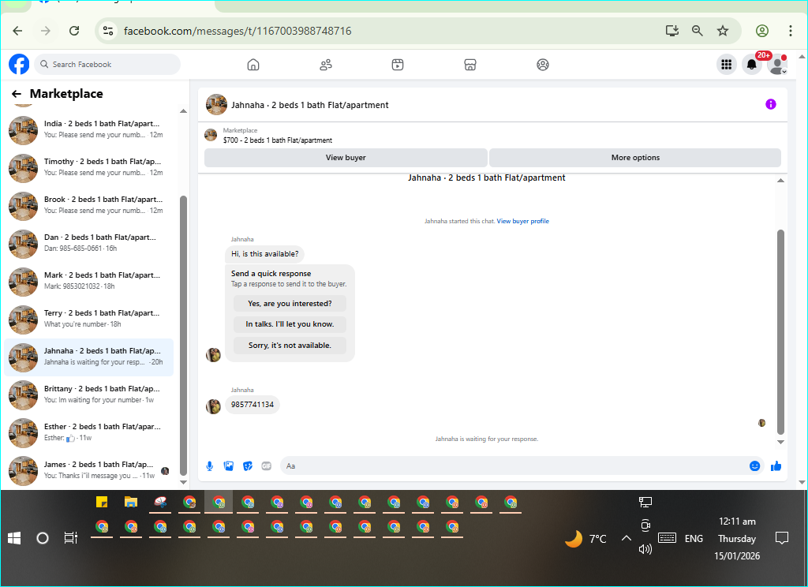
Task: Click the More options button
Action: click(x=635, y=158)
